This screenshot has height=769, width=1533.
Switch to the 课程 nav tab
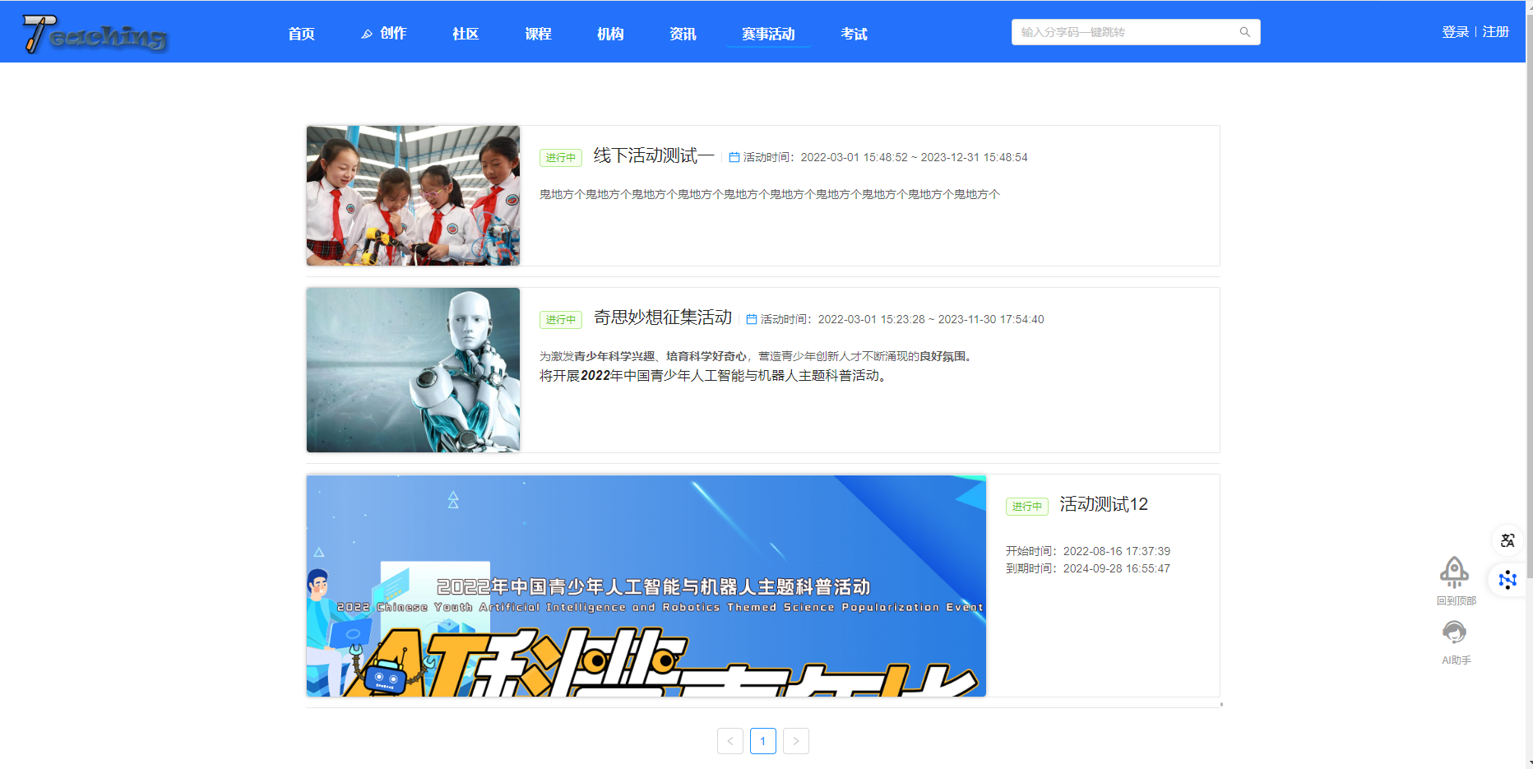pyautogui.click(x=538, y=34)
